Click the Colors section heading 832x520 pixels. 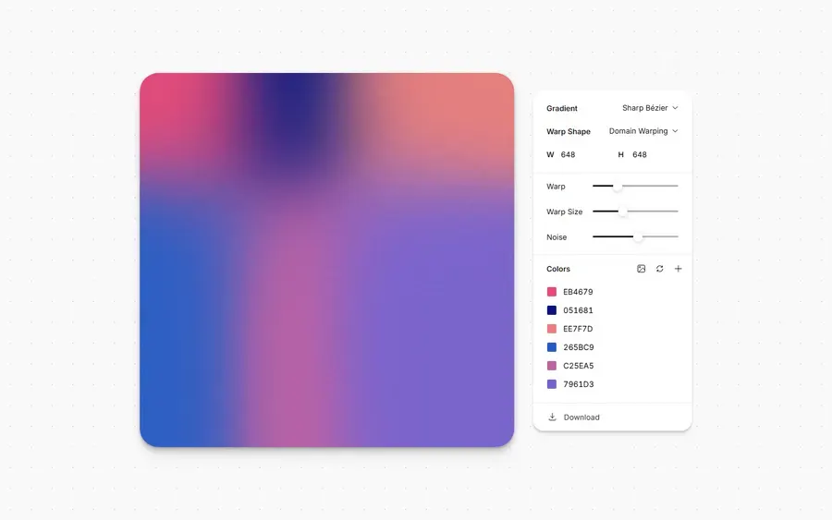click(x=558, y=270)
